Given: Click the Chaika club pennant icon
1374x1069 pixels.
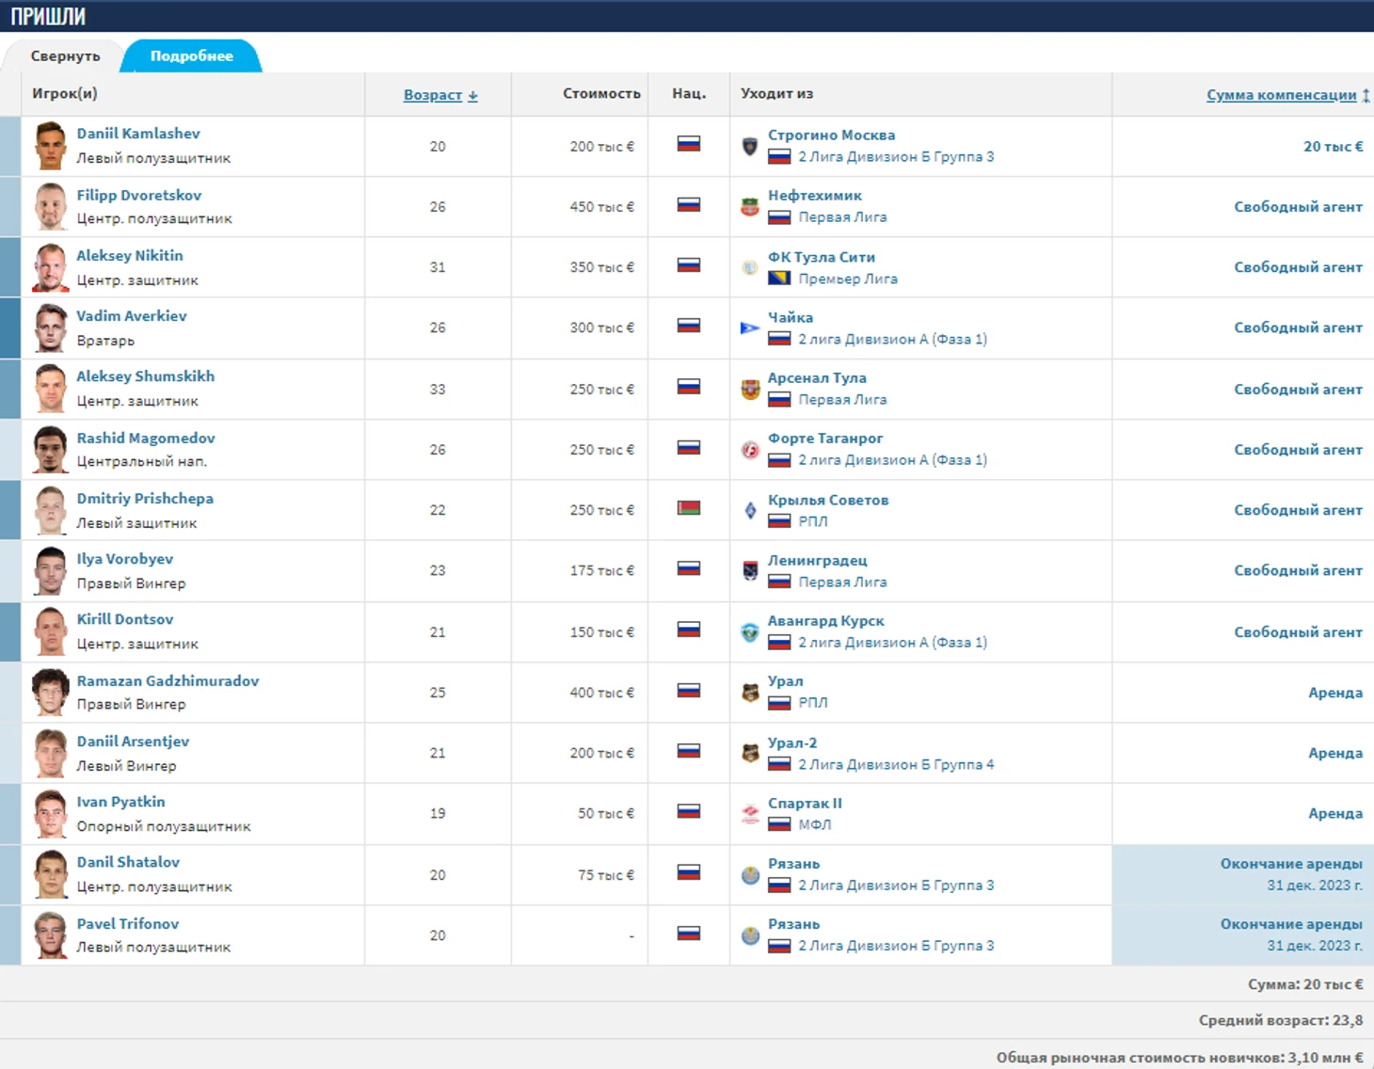Looking at the screenshot, I should click(x=750, y=328).
